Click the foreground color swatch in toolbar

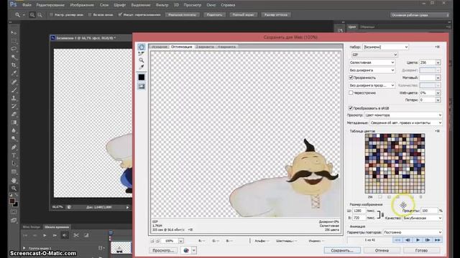(12, 201)
